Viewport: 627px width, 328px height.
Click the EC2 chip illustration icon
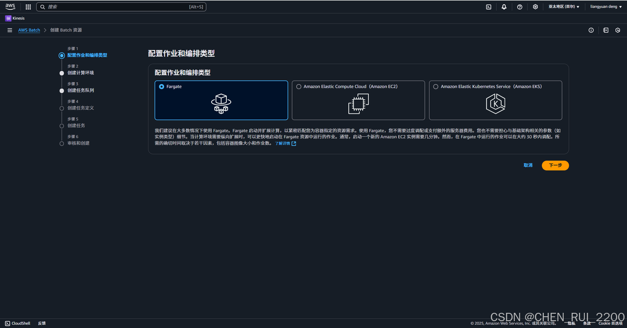[x=359, y=104]
